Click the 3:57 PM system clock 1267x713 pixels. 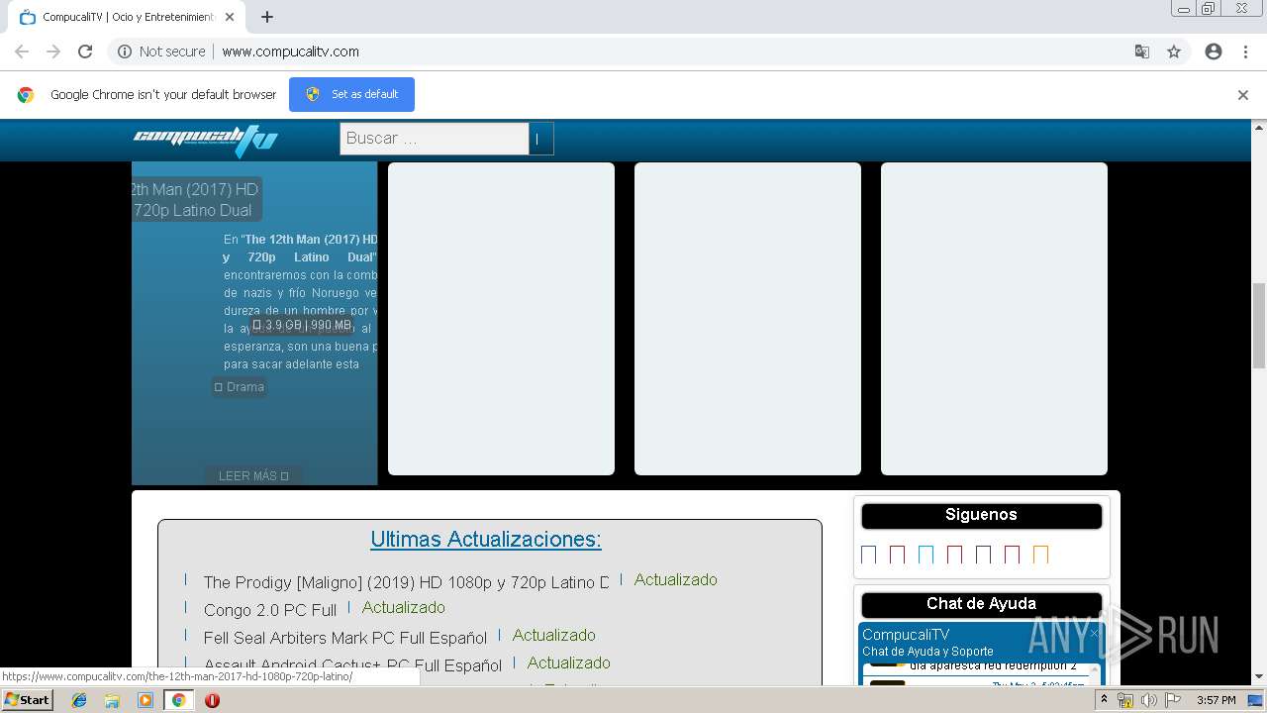pos(1216,700)
